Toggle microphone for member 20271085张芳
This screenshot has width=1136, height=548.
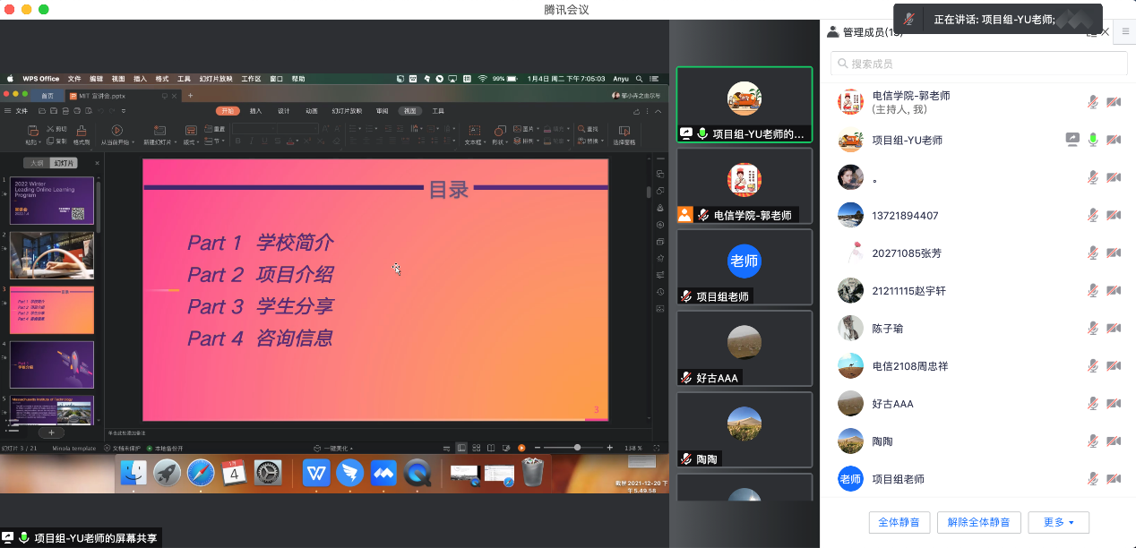(1093, 253)
